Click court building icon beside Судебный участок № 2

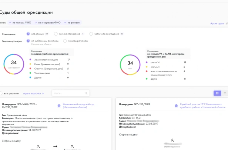pyautogui.click(x=176, y=106)
